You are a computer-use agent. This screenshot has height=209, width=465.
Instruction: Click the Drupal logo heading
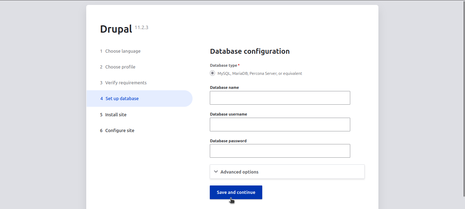[x=116, y=29]
